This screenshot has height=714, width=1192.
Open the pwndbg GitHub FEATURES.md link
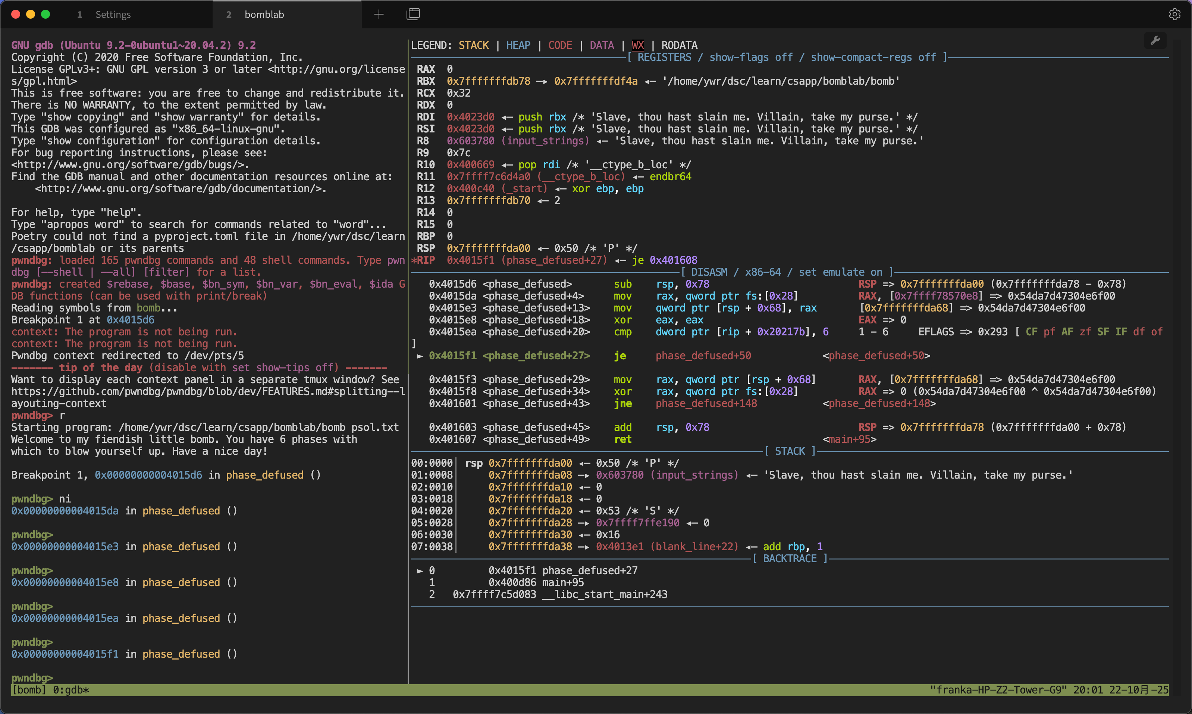pos(207,392)
